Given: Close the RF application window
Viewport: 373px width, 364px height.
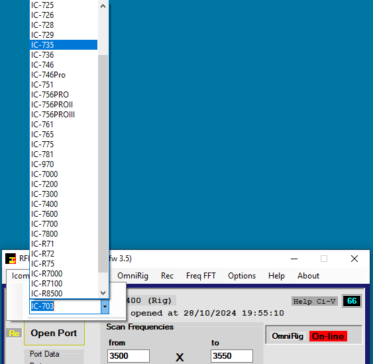Looking at the screenshot, I should 354,259.
